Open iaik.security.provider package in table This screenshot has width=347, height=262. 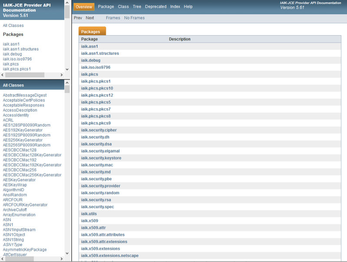[x=101, y=186]
